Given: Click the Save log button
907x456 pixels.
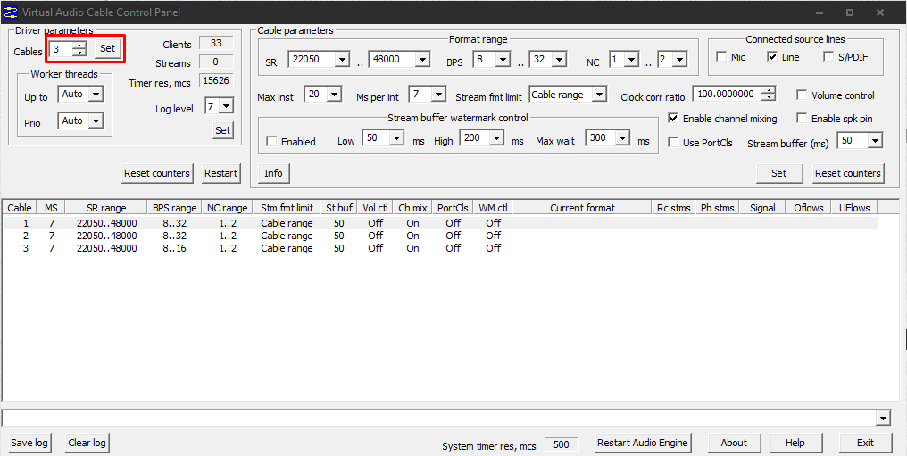Looking at the screenshot, I should [x=29, y=443].
